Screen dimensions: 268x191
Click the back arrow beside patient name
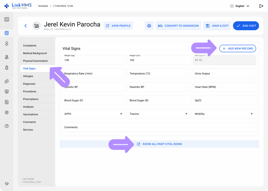coord(26,26)
